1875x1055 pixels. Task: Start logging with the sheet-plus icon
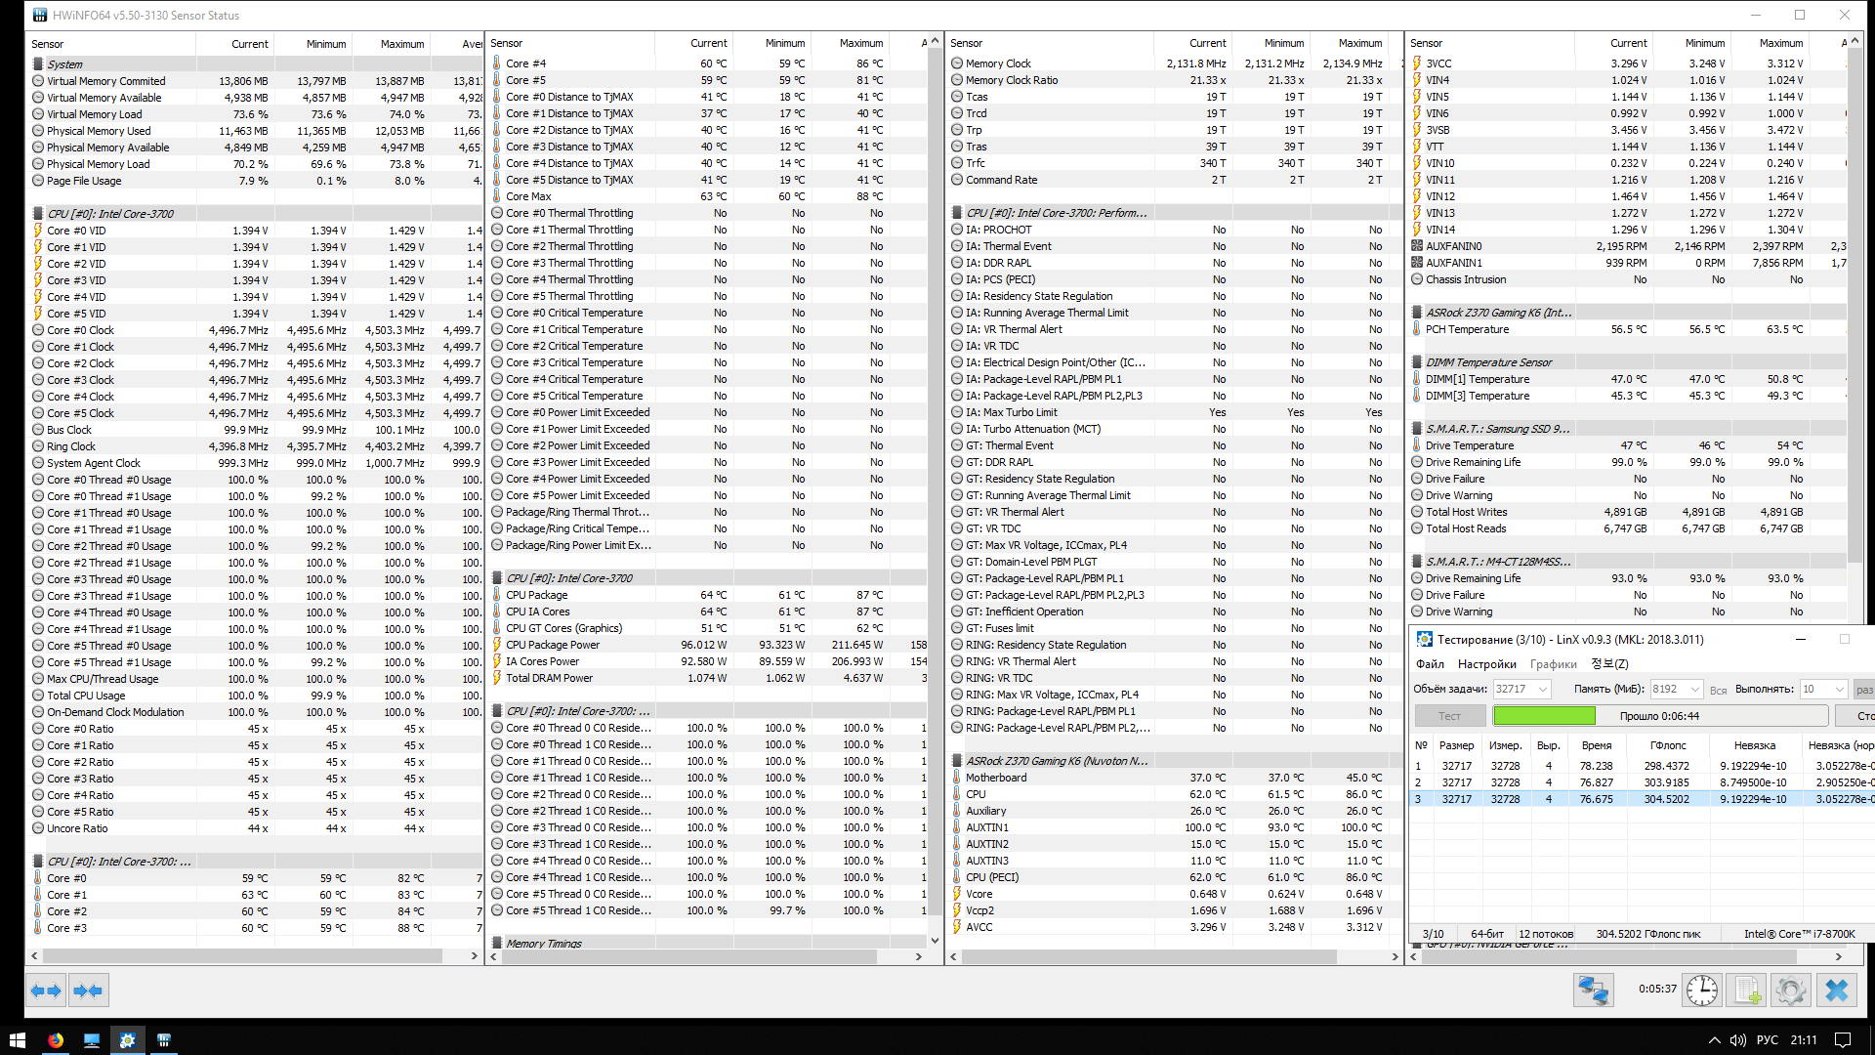1747,991
